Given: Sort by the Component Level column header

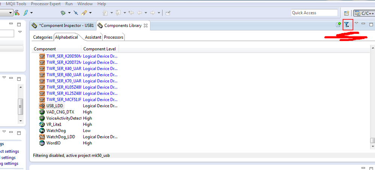Looking at the screenshot, I should pos(100,49).
